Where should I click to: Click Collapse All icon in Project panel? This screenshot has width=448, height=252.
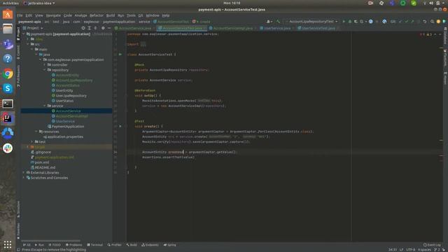[x=95, y=28]
